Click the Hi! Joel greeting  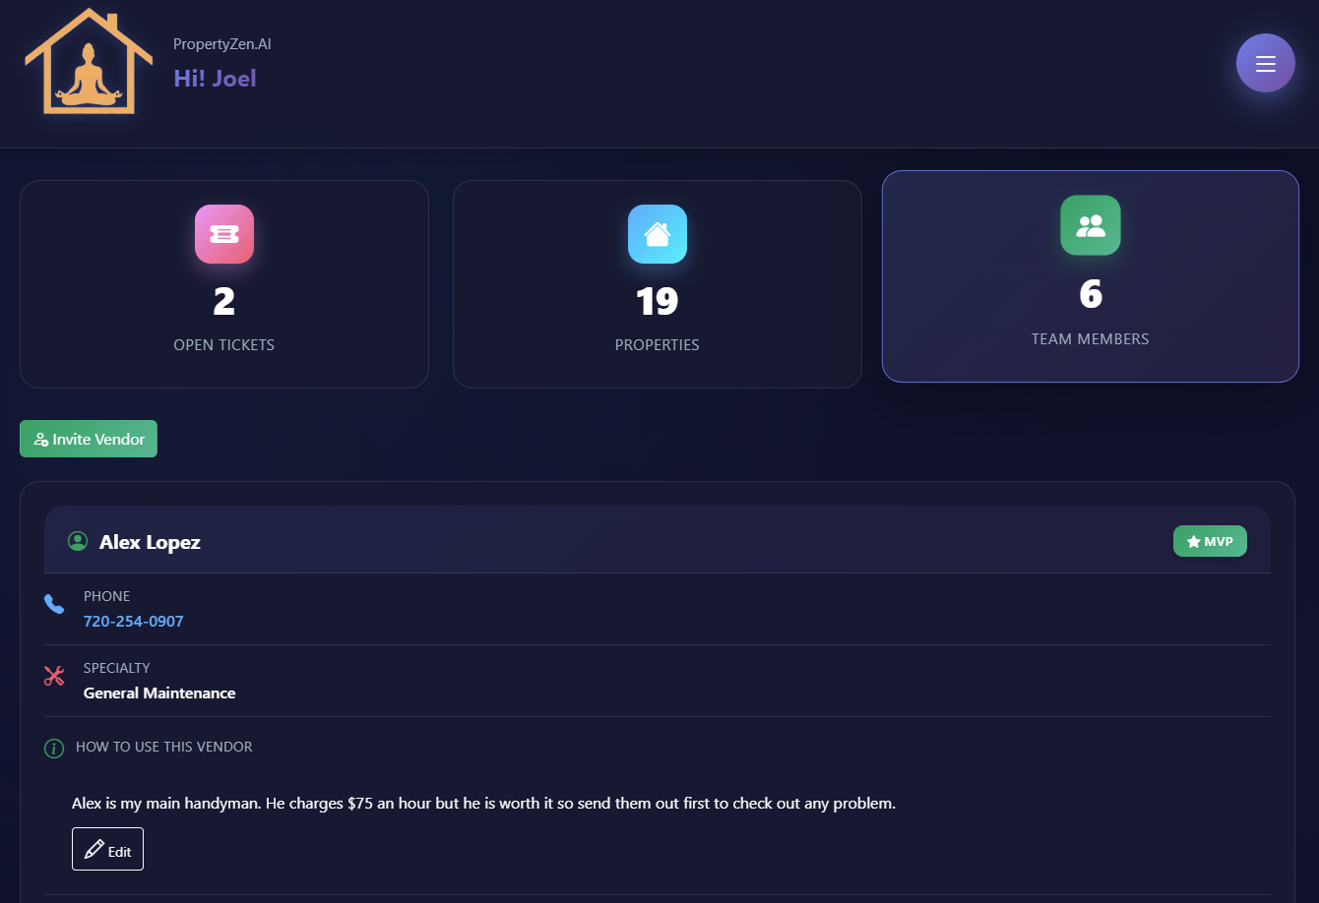click(x=215, y=79)
